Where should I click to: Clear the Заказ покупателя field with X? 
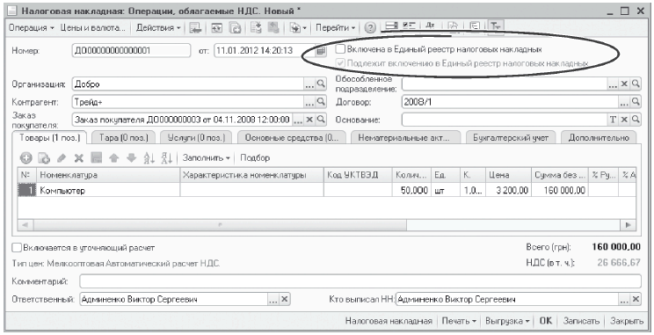(309, 120)
